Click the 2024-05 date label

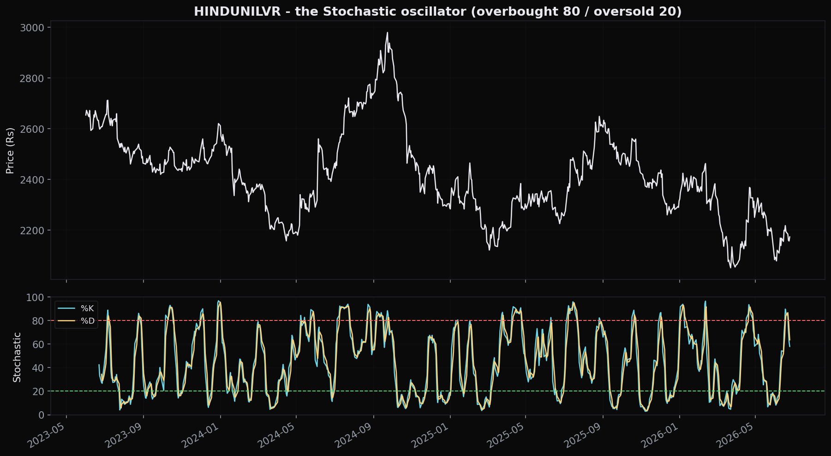click(x=277, y=435)
